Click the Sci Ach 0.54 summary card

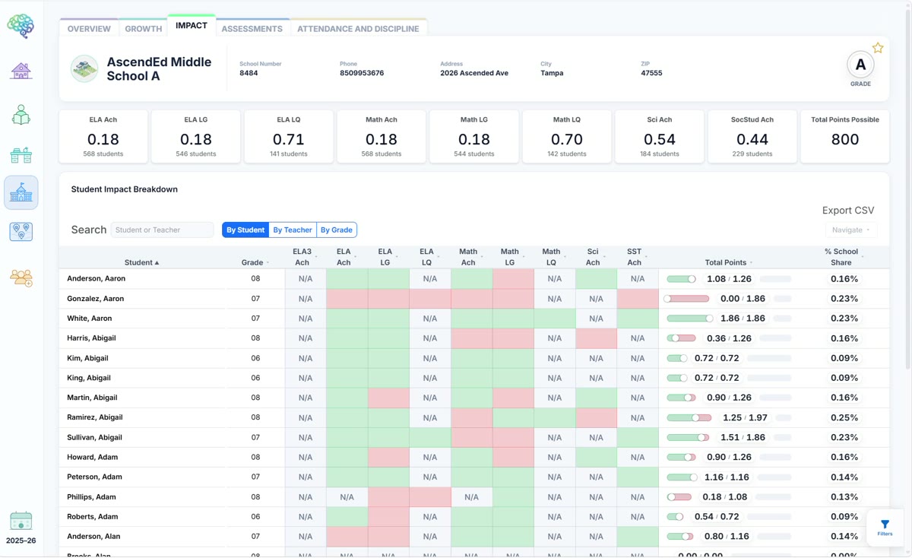pyautogui.click(x=660, y=137)
